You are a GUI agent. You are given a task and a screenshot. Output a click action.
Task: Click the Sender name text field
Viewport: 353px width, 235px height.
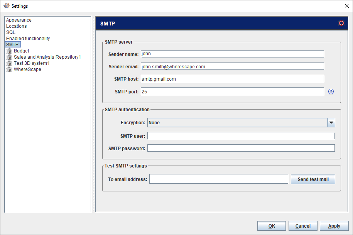coord(232,54)
